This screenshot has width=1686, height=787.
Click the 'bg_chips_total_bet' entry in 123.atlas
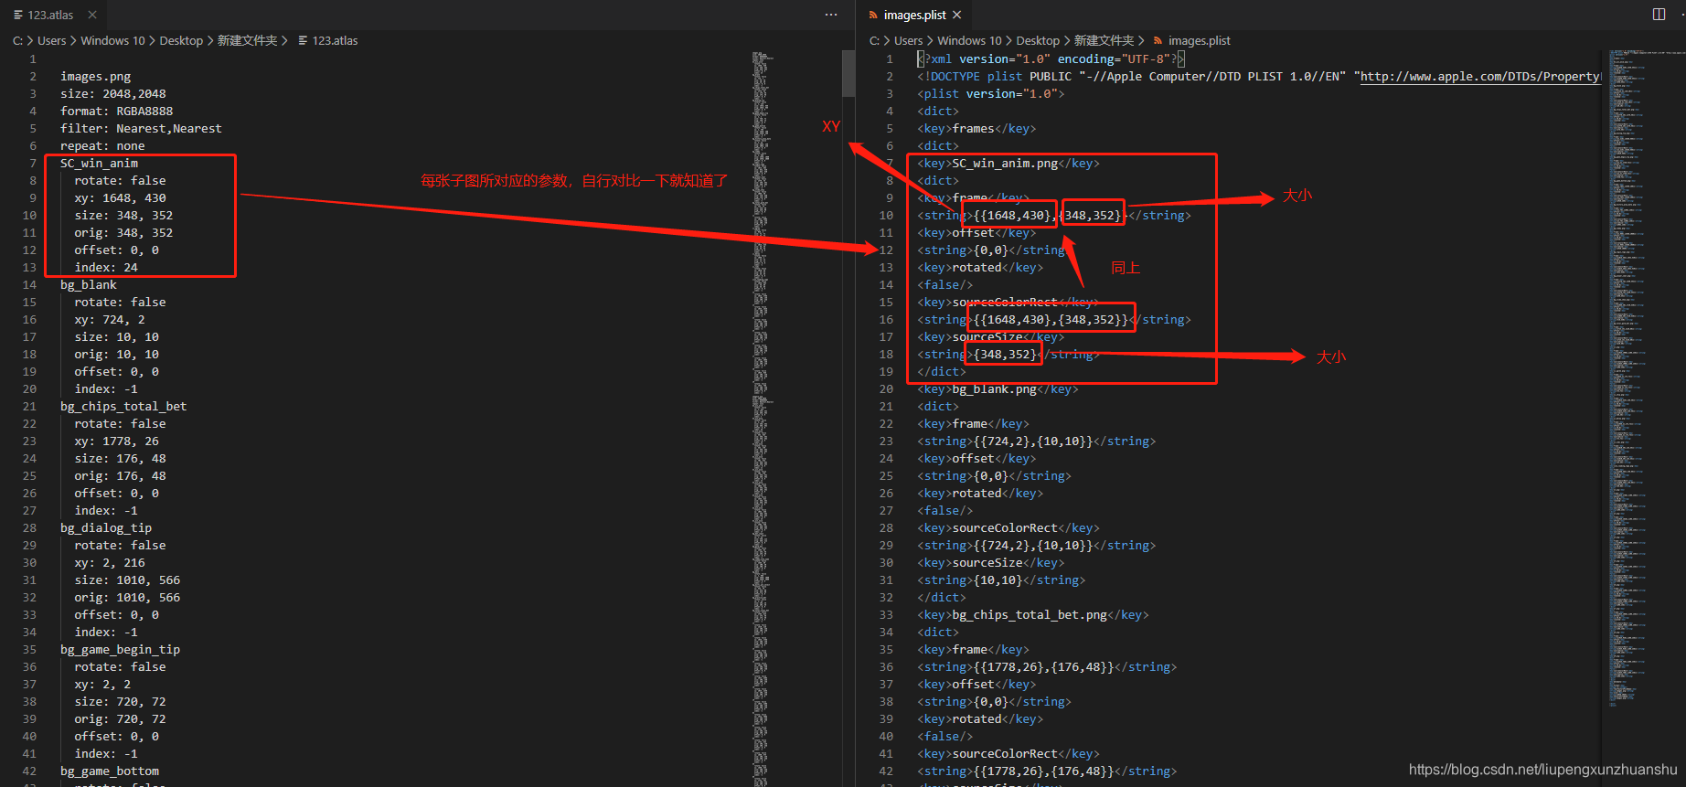coord(123,407)
